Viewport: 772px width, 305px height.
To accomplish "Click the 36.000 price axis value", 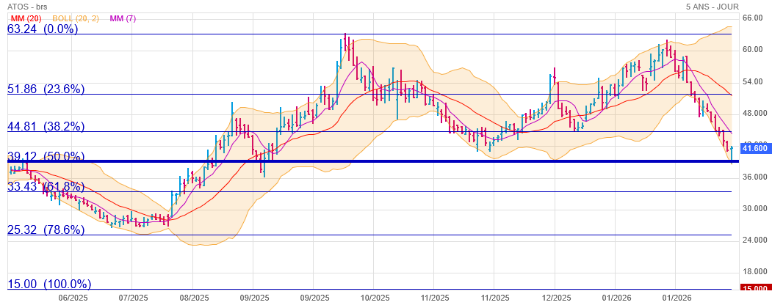I will coord(755,177).
